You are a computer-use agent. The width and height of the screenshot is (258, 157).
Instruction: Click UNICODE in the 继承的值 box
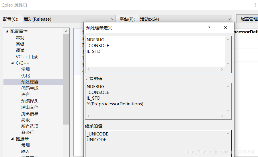tap(96, 140)
